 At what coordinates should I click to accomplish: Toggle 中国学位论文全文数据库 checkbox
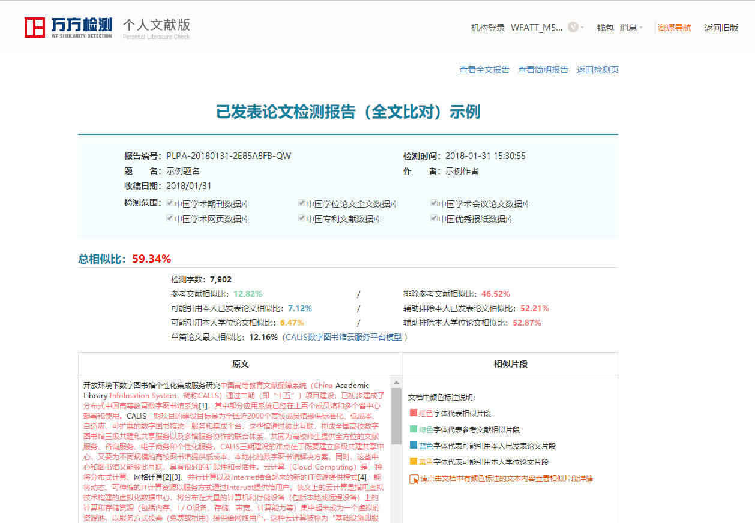pos(302,203)
